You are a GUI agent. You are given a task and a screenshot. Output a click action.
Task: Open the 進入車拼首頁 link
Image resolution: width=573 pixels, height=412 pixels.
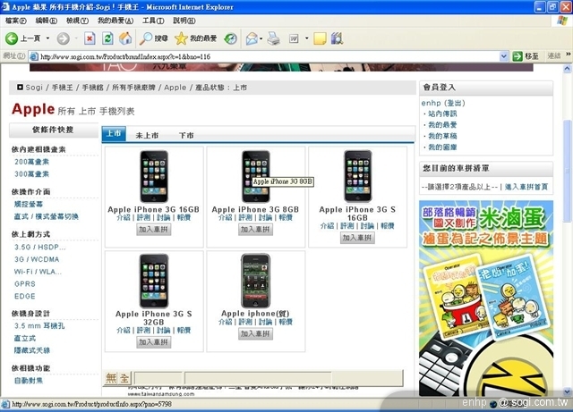tap(526, 187)
